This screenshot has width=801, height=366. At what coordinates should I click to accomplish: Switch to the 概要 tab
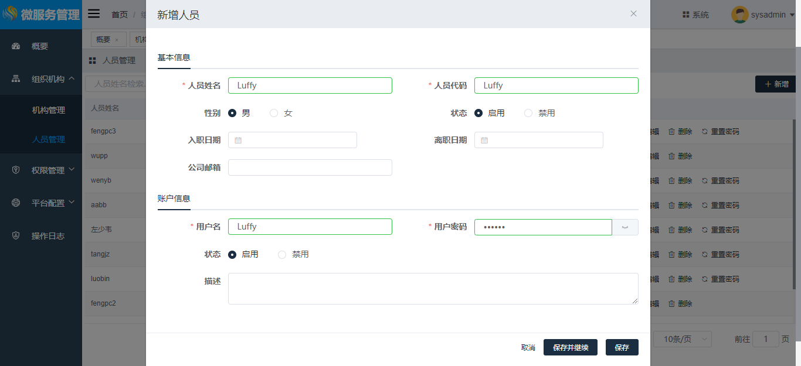(x=103, y=39)
